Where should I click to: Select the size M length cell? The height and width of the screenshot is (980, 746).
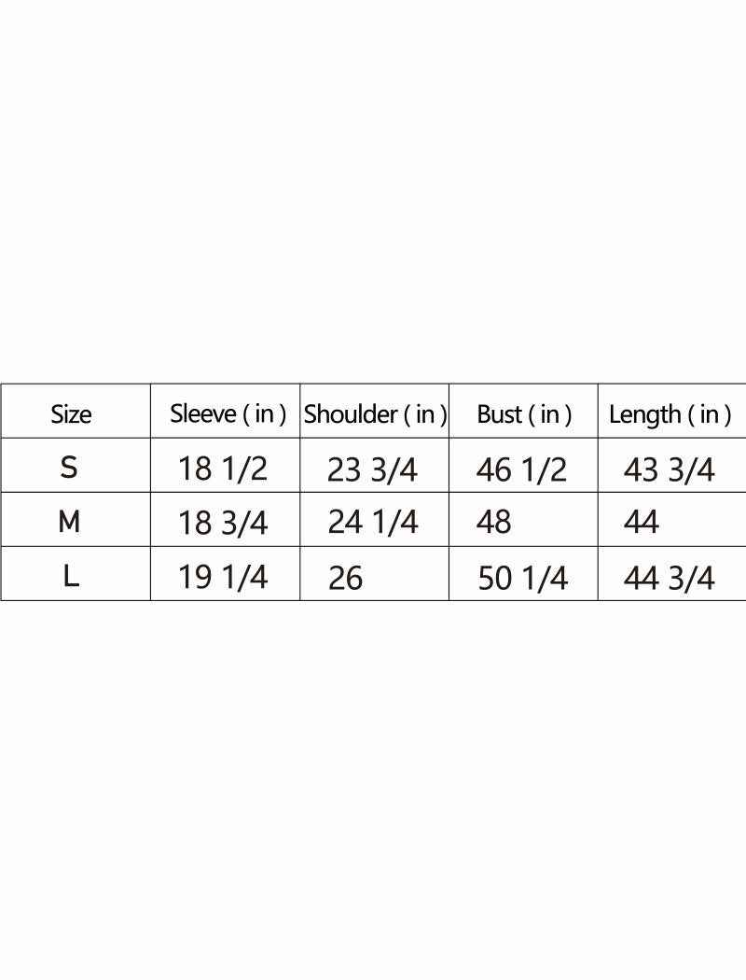pyautogui.click(x=642, y=523)
